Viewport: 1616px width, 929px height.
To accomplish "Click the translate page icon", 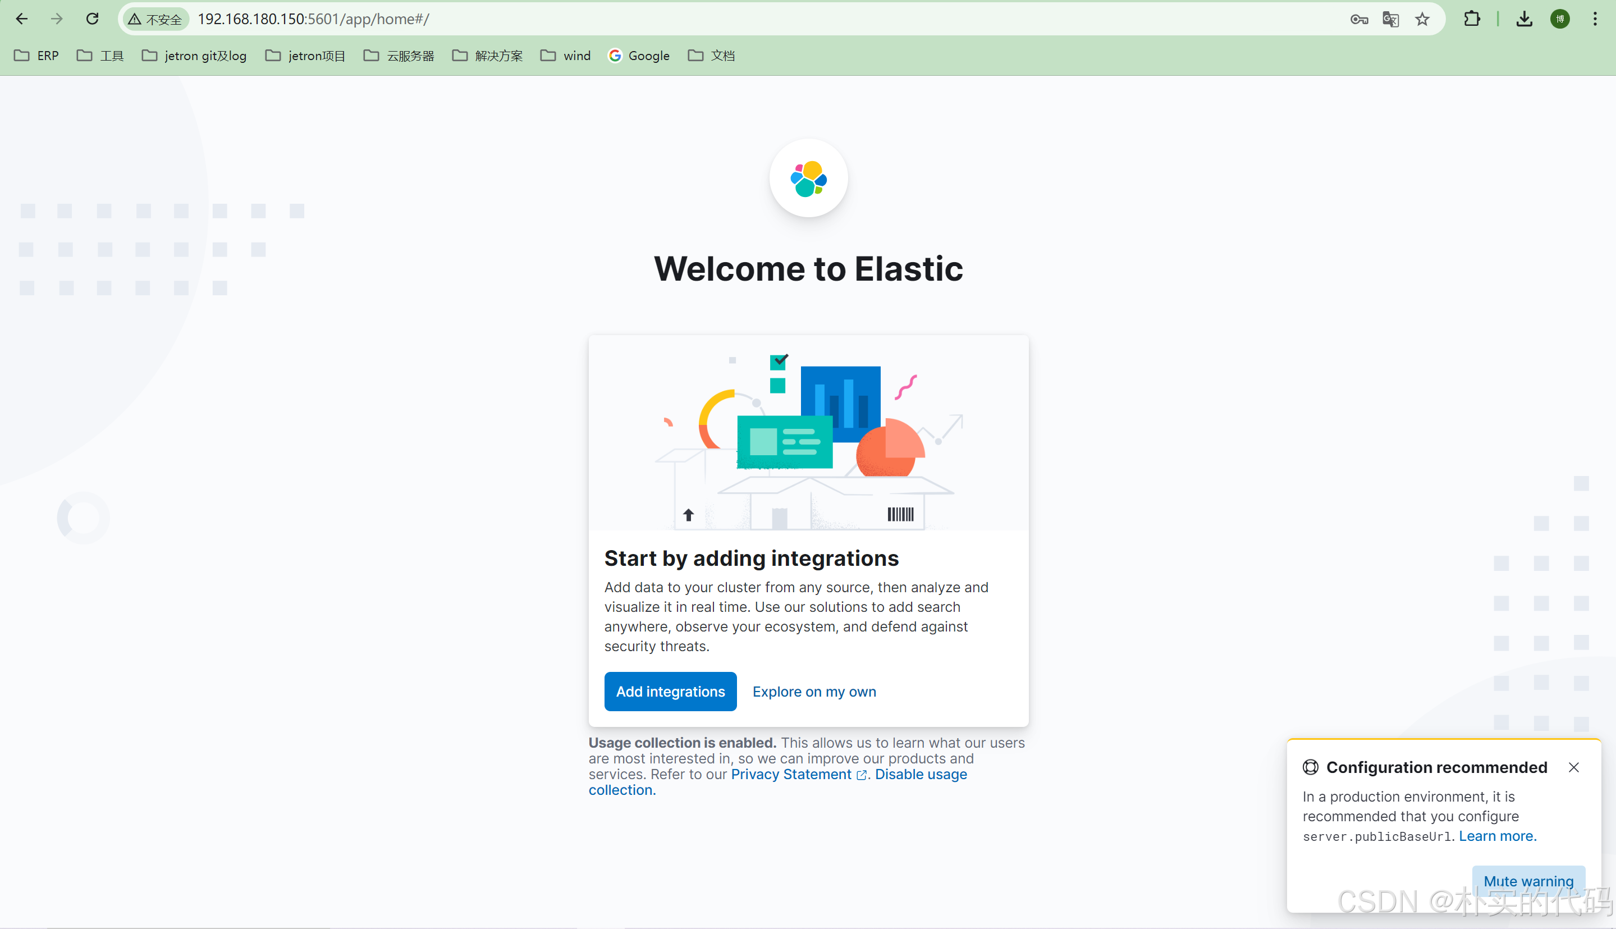I will click(x=1391, y=20).
